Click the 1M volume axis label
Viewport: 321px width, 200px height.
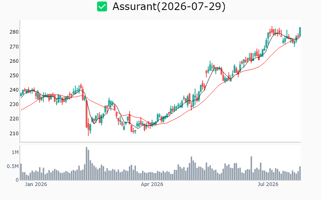[x=15, y=152]
